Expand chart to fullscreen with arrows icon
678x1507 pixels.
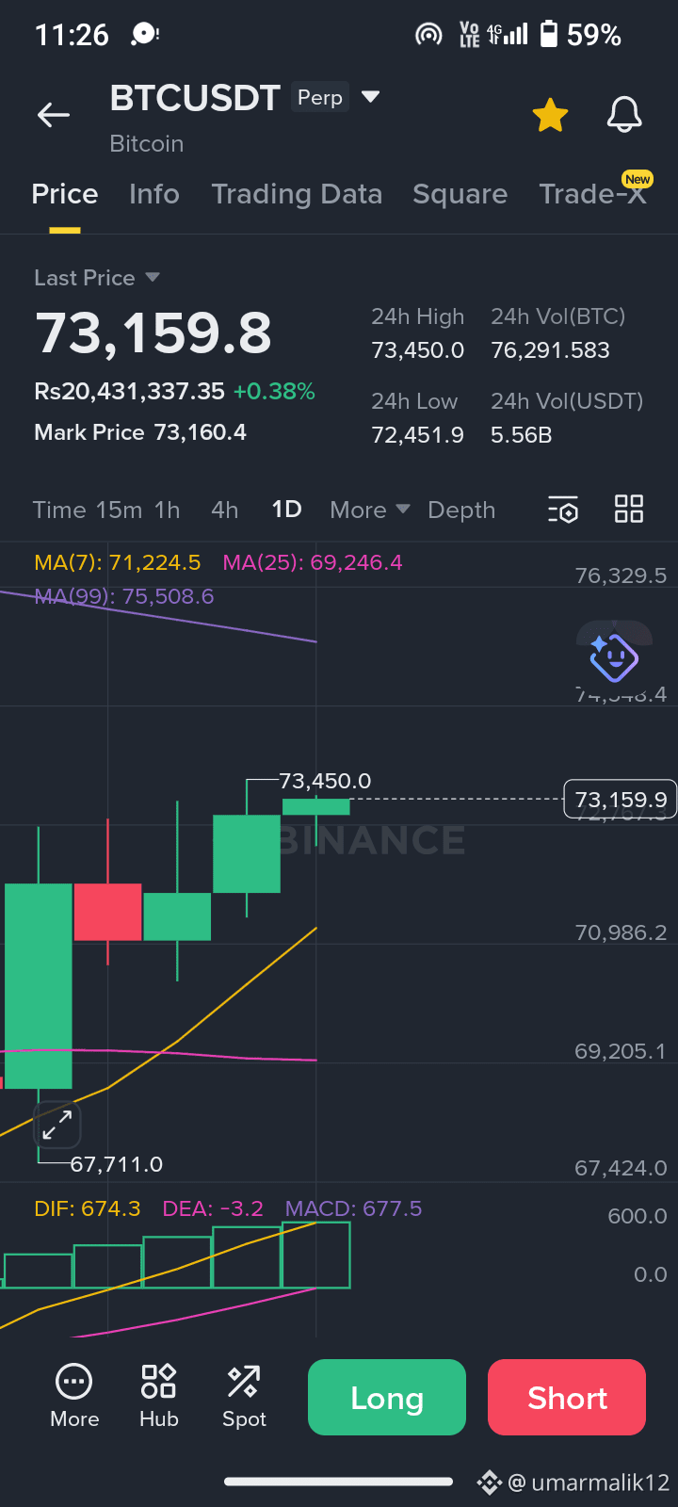pos(57,1125)
